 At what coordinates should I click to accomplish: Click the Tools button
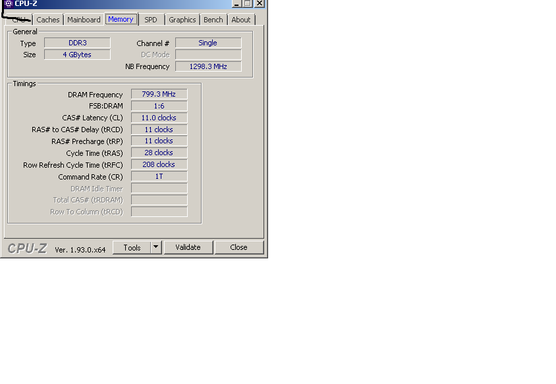[132, 247]
